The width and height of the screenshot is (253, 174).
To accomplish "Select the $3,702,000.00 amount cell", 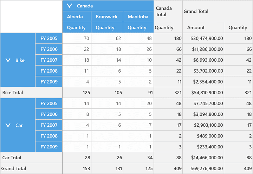I will pyautogui.click(x=203, y=71).
